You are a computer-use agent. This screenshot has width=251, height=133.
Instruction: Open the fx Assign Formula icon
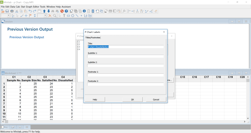pyautogui.click(x=124, y=11)
